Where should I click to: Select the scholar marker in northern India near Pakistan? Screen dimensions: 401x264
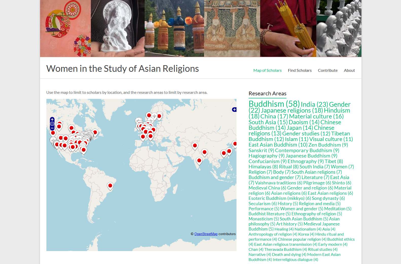click(x=195, y=146)
